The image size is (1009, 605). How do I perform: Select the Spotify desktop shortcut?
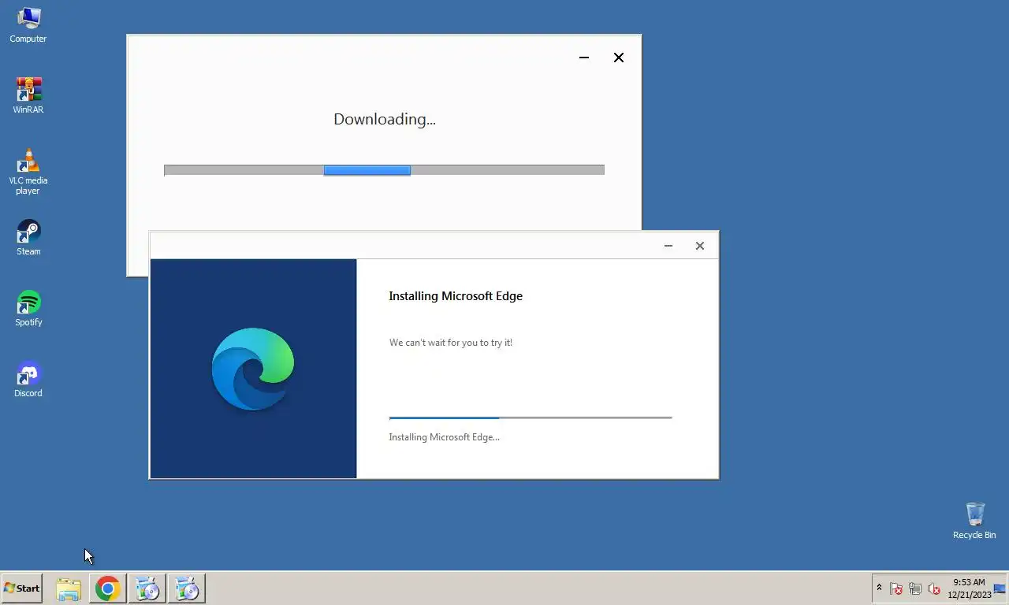tap(28, 308)
